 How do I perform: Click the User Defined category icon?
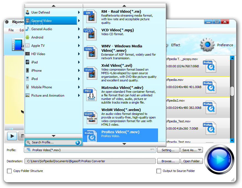[27, 12]
